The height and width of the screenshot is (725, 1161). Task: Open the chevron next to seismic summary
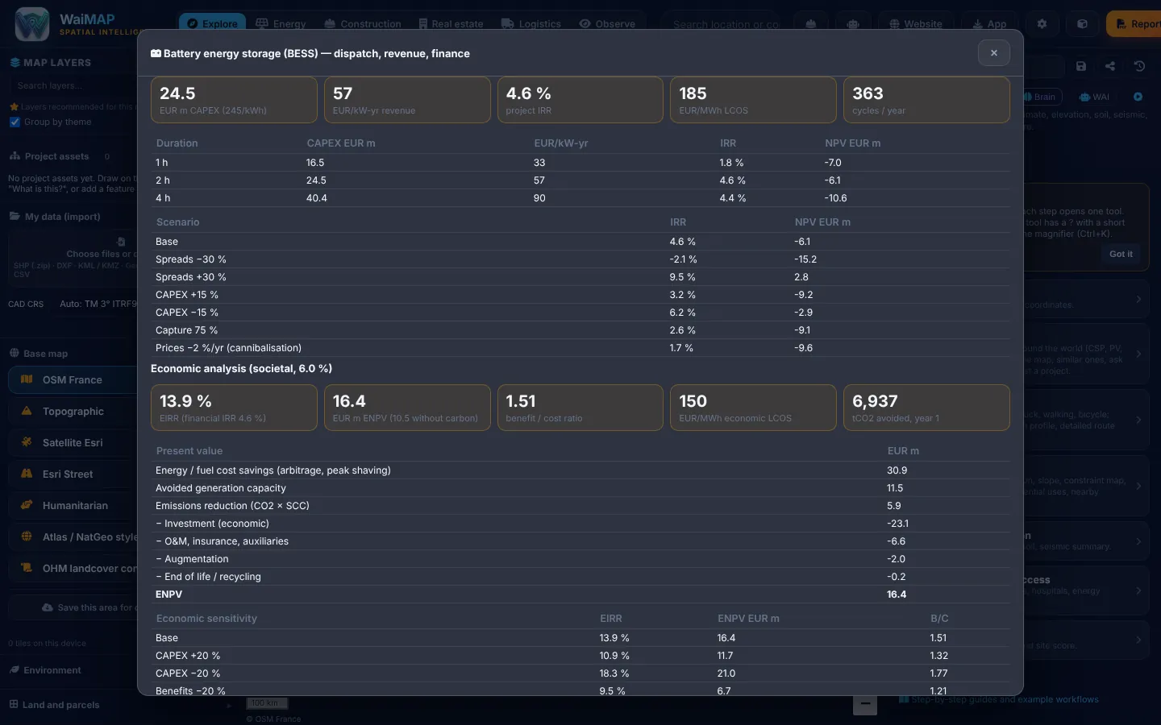tap(1138, 541)
